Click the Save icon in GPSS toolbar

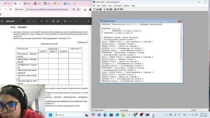100,9
